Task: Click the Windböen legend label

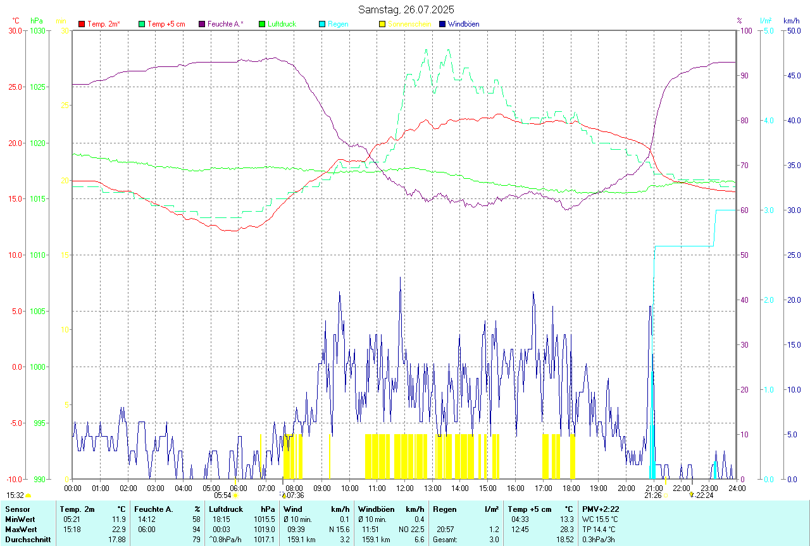Action: (463, 24)
